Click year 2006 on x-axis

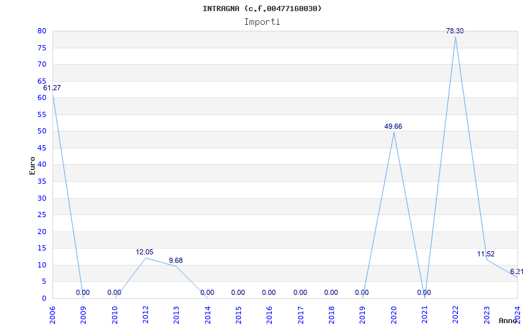[52, 315]
